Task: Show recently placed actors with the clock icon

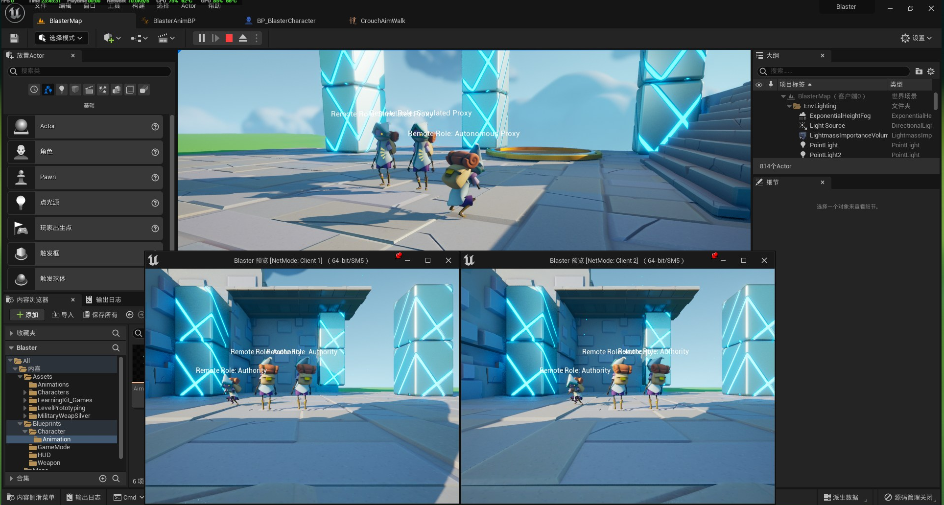Action: coord(34,90)
